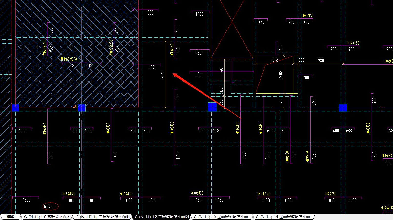Select the Φ10@150 label above the 1050 dimensions
Image resolution: width=393 pixels, height=220 pixels.
[330, 194]
